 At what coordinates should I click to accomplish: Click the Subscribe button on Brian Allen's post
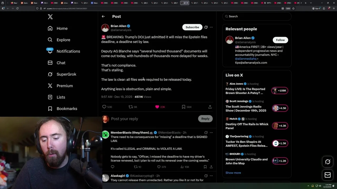coord(192,27)
